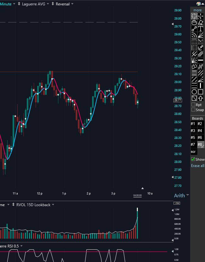Open the Laguerre RSI 0.5 settings dropdown
The image size is (205, 262).
[x=22, y=246]
